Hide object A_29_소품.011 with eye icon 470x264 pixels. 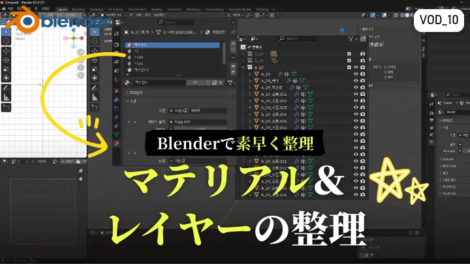[x=356, y=161]
